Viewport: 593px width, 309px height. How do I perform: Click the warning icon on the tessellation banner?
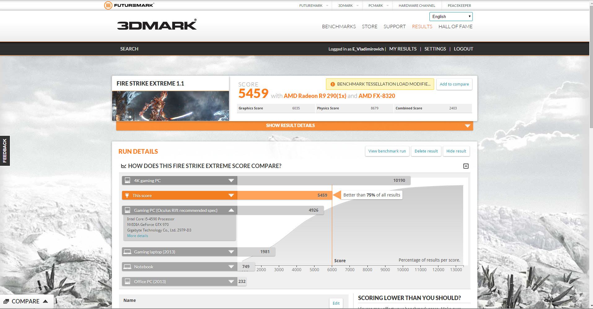click(x=333, y=84)
